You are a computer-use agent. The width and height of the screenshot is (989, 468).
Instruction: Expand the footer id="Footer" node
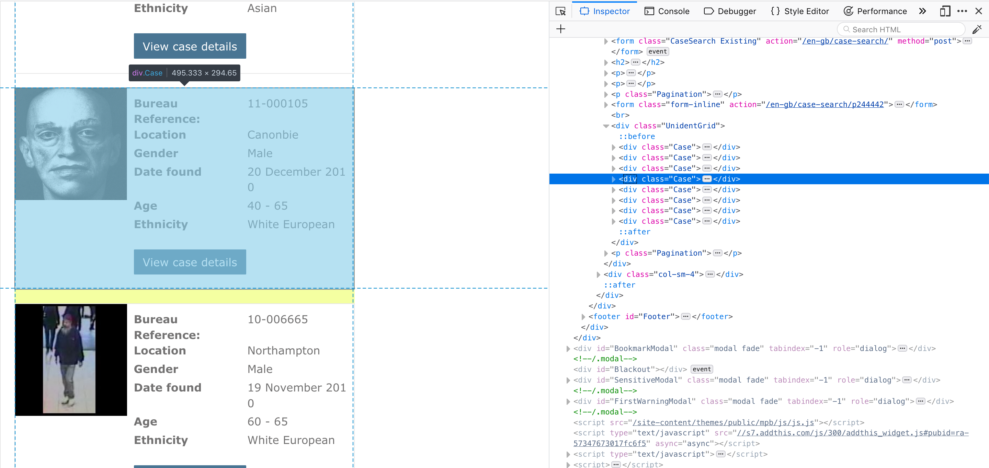point(583,317)
